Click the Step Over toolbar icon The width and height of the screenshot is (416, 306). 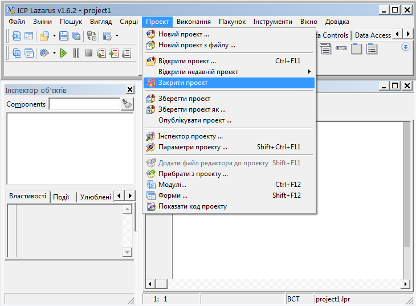tap(114, 53)
